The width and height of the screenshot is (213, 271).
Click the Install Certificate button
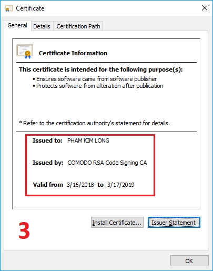tap(117, 223)
